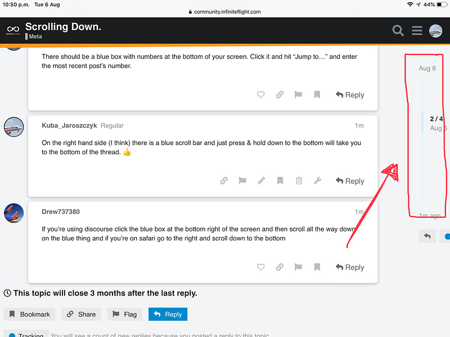Screen dimensions: 450x337
Task: Reply to the first visible post
Action: [350, 95]
